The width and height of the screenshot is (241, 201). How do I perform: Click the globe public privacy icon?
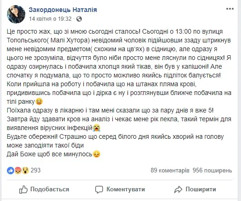click(x=79, y=19)
